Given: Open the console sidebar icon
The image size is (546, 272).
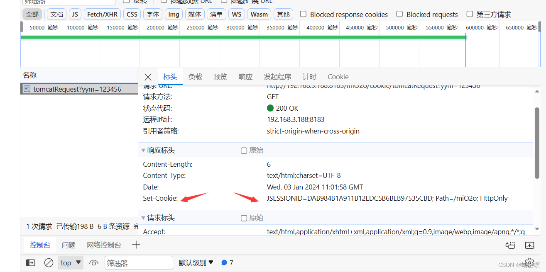Looking at the screenshot, I should (30, 262).
